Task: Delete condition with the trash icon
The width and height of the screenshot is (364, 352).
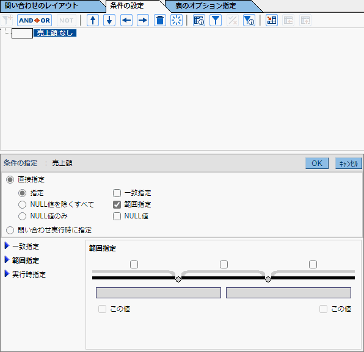Action: click(160, 20)
